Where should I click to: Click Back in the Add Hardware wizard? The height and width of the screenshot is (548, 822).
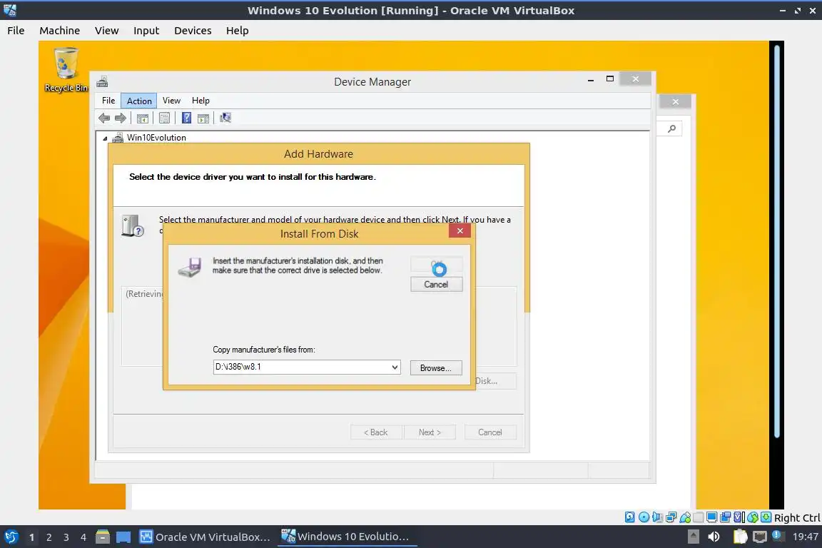[x=376, y=432]
